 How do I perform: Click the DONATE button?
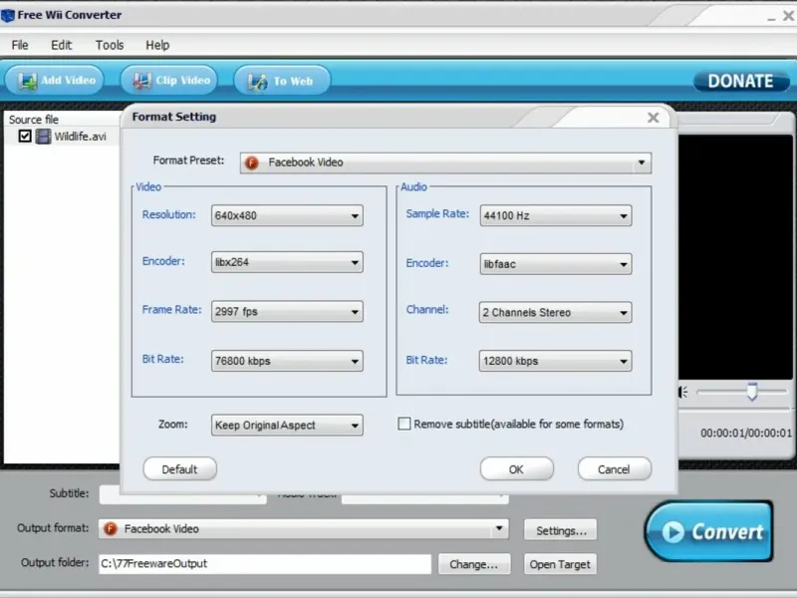[x=741, y=81]
